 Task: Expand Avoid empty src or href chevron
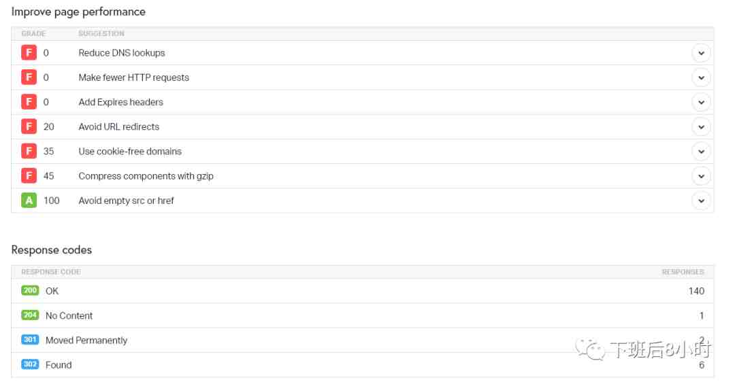coord(701,201)
